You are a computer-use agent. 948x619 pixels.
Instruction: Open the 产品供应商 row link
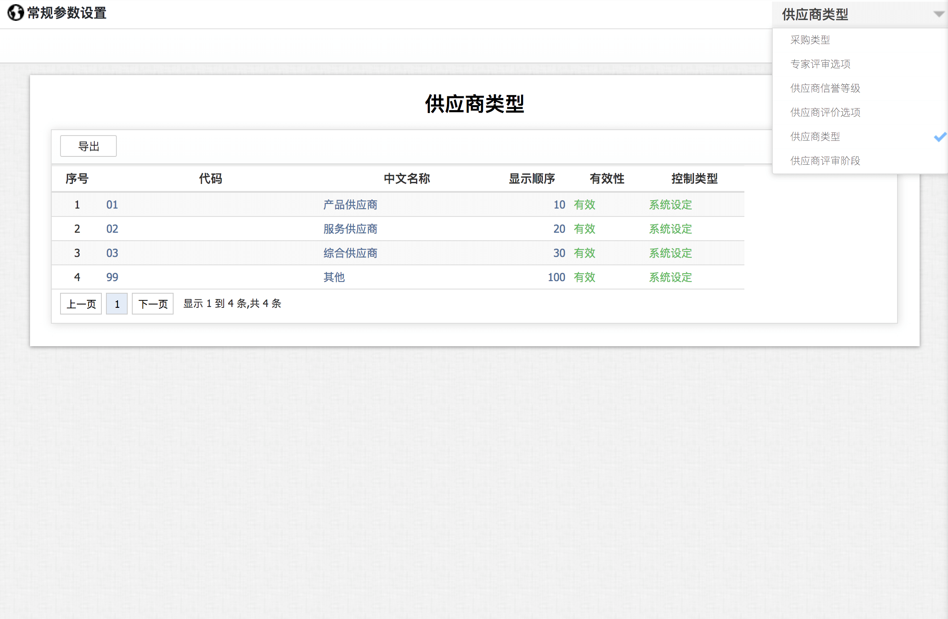point(350,205)
